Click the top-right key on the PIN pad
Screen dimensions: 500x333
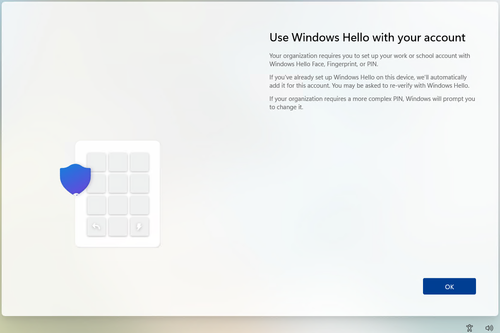[139, 162]
